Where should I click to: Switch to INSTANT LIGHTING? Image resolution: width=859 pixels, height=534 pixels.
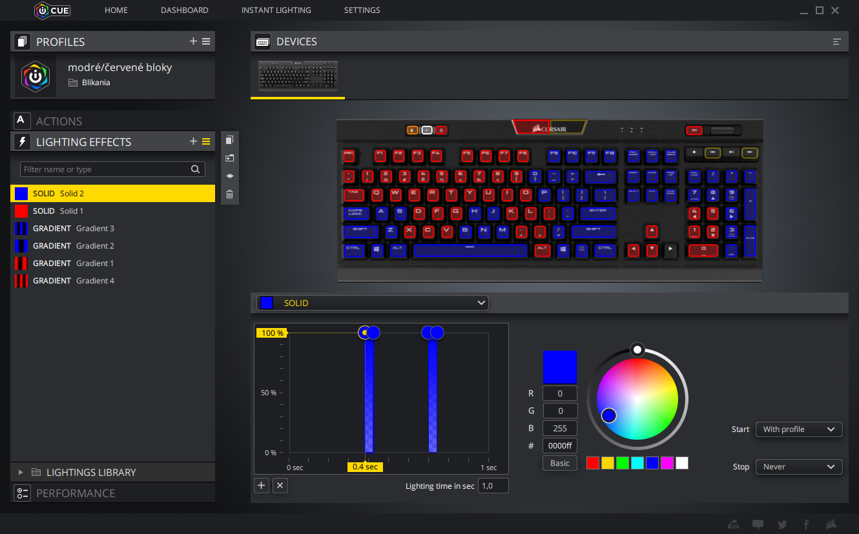click(x=276, y=10)
